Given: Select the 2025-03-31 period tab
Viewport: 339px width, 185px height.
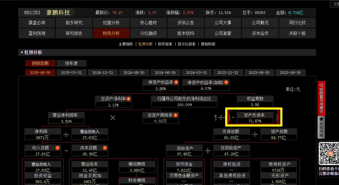Looking at the screenshot, I should (x=71, y=72).
